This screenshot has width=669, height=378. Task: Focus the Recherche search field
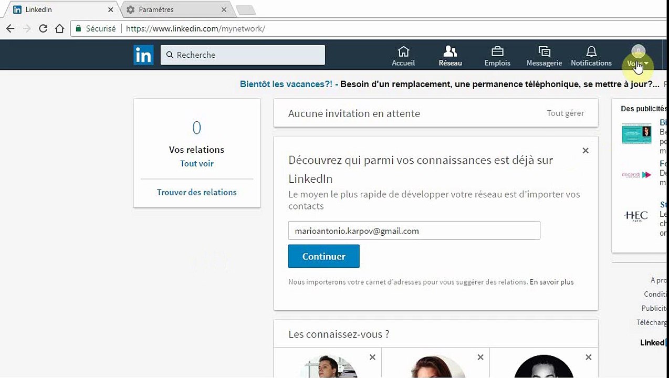point(243,55)
